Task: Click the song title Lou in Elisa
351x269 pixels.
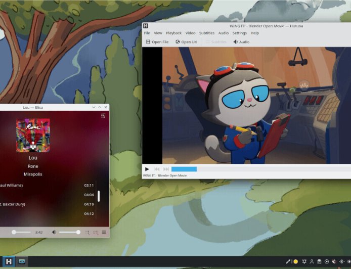Action: tap(33, 158)
